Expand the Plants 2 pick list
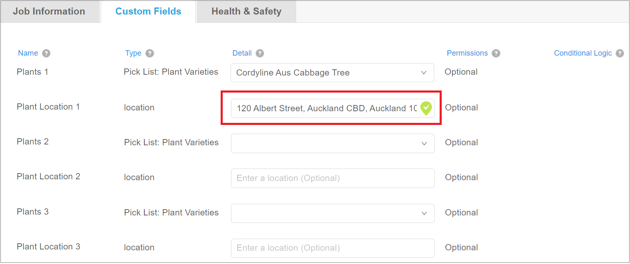The image size is (630, 264). [424, 143]
